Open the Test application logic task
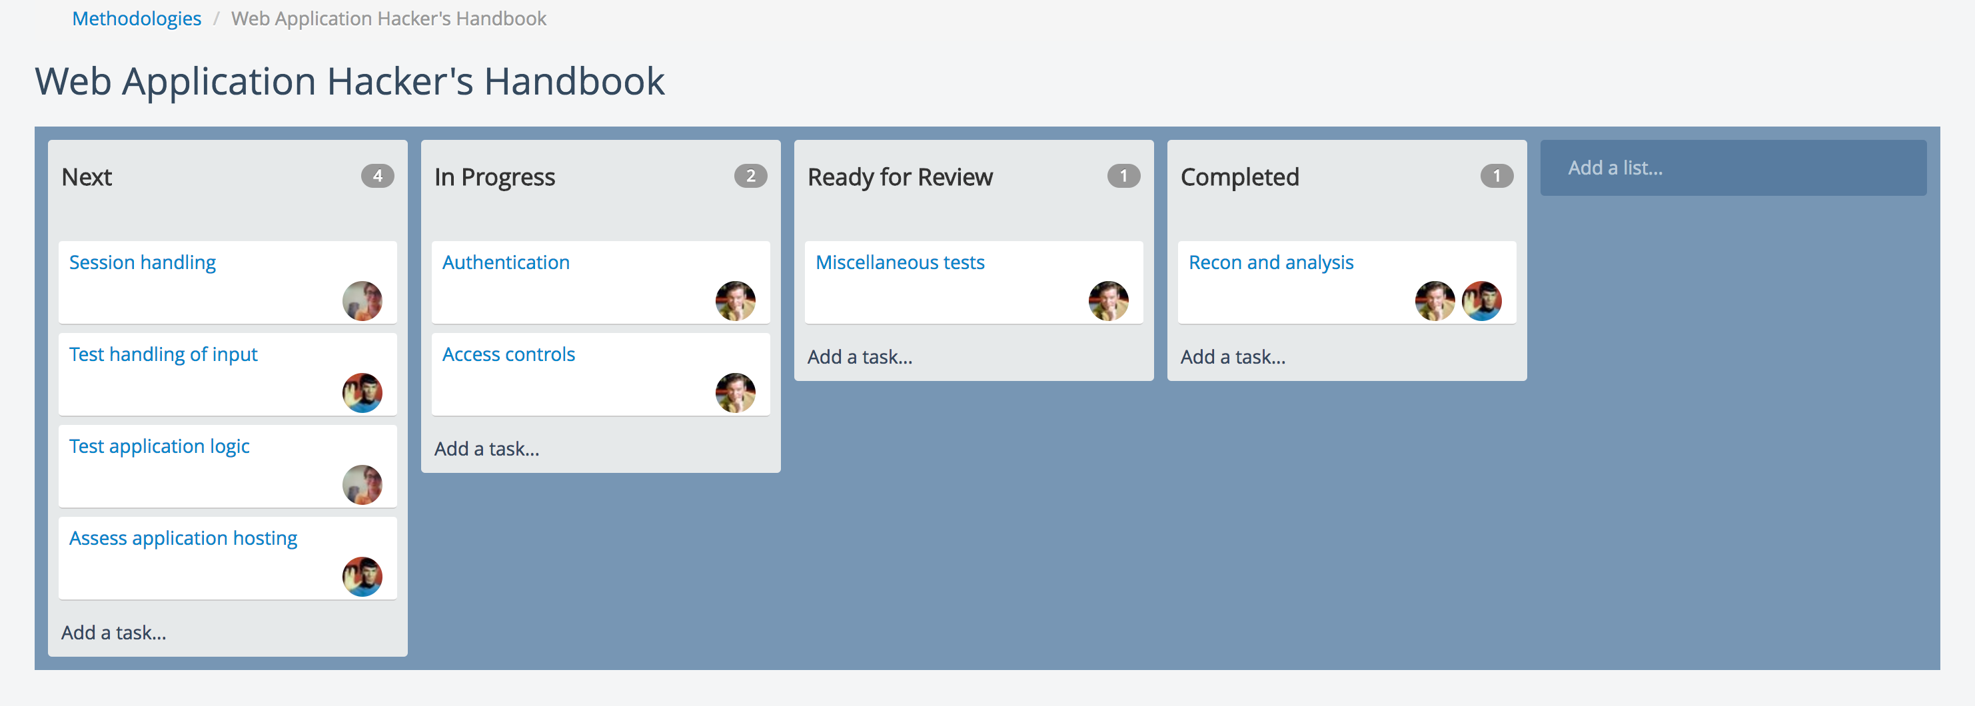Screen dimensions: 1975x706 159,446
